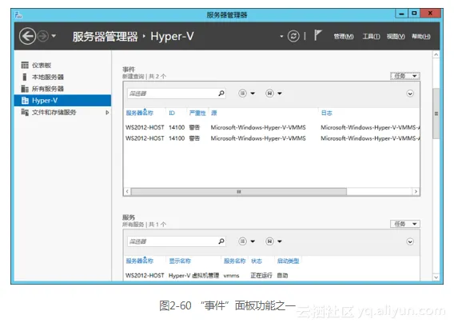Viewport: 454px width, 327px height.
Task: Click search magnifier in 服务 filter
Action: [x=221, y=241]
